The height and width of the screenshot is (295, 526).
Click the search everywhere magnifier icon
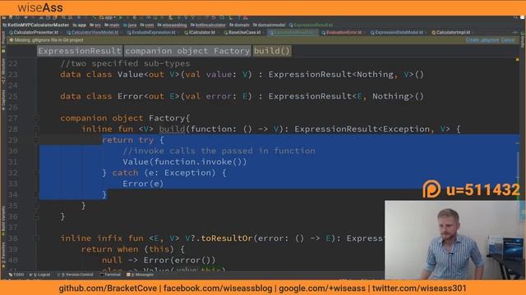(x=515, y=17)
